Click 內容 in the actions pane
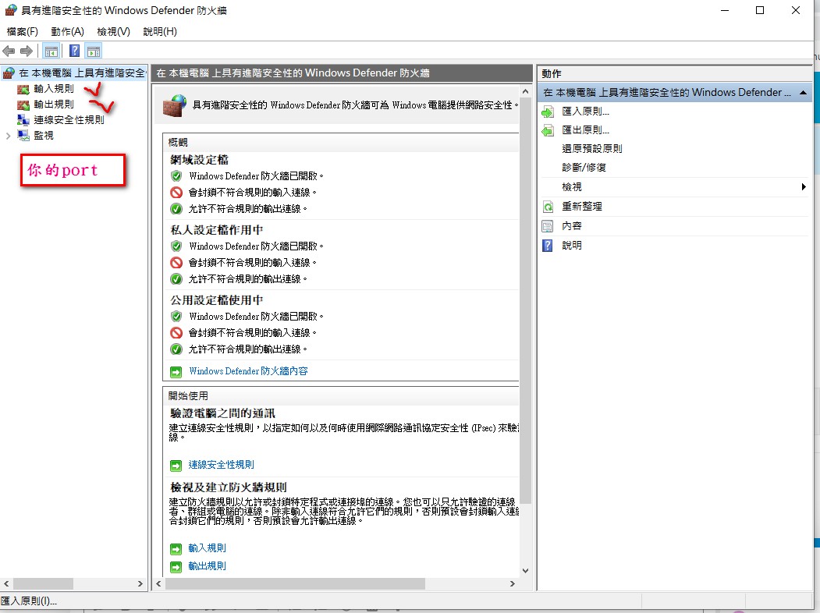The height and width of the screenshot is (613, 820). pyautogui.click(x=572, y=225)
